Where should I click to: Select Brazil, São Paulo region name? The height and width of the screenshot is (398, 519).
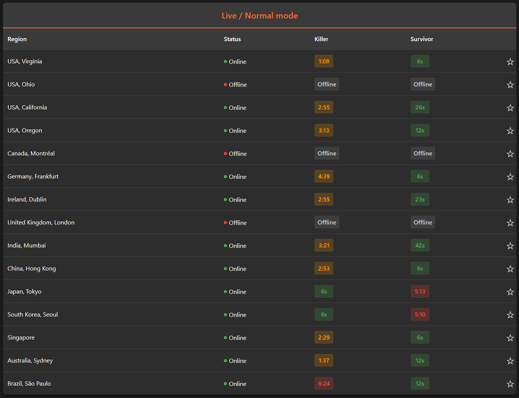(x=29, y=384)
